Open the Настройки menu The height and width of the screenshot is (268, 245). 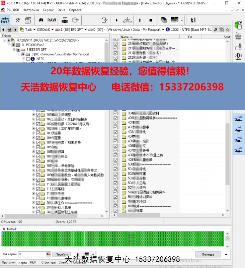coord(31,10)
